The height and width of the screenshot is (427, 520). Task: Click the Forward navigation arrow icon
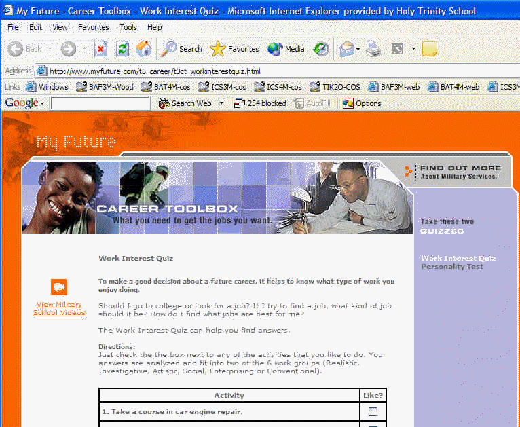[x=69, y=49]
